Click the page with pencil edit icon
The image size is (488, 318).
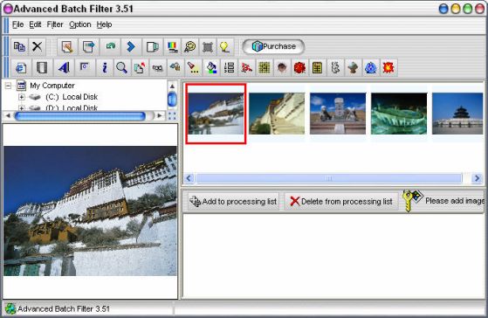[x=67, y=47]
